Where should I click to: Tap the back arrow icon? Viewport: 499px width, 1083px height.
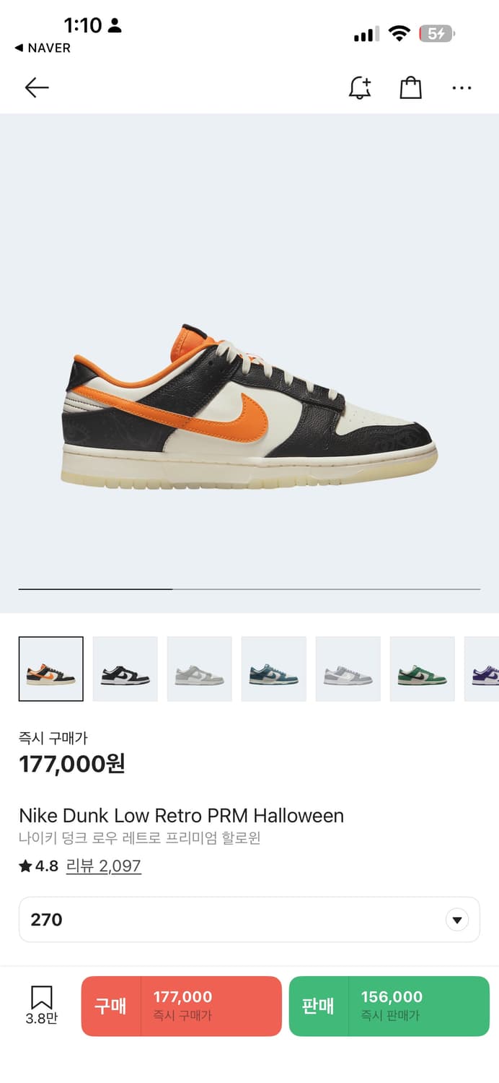(37, 88)
